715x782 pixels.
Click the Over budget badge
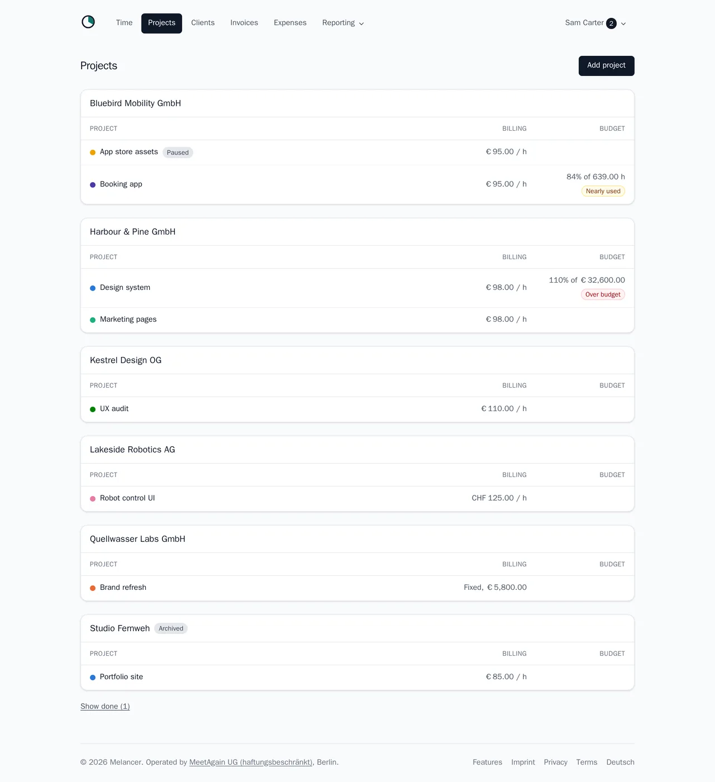pyautogui.click(x=603, y=294)
